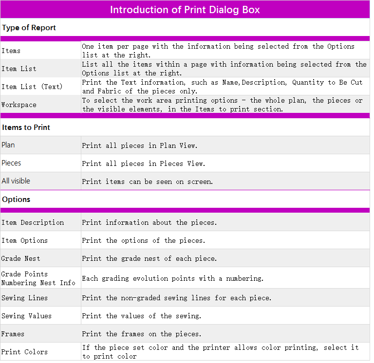Click the Item List (Text) label
Screen dimensions: 374x363
coord(32,87)
